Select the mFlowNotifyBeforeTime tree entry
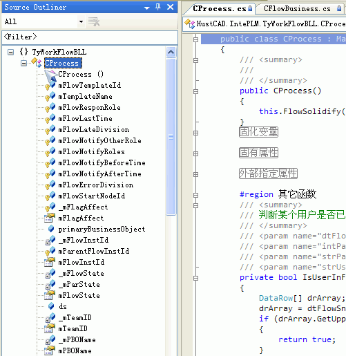 [102, 162]
